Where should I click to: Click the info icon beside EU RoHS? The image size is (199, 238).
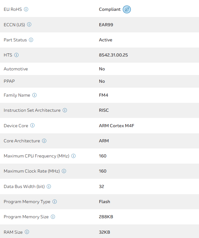(26, 9)
